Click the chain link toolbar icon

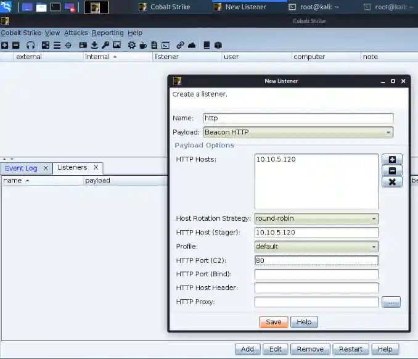click(x=180, y=45)
